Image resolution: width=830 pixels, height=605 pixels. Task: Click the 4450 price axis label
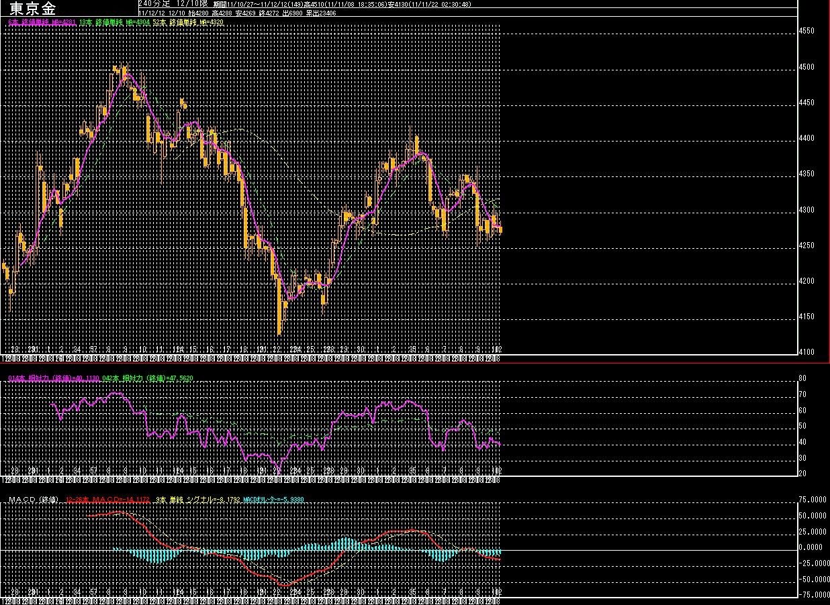[806, 103]
